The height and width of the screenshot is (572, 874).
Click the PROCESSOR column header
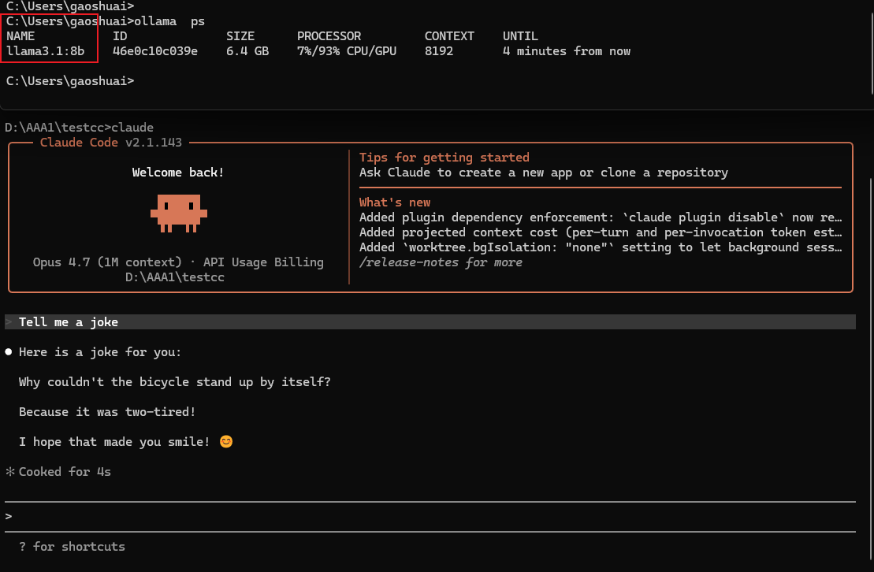329,36
